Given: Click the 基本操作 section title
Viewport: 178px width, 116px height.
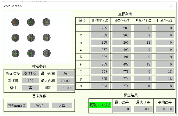Looking at the screenshot, I should pos(39,96).
